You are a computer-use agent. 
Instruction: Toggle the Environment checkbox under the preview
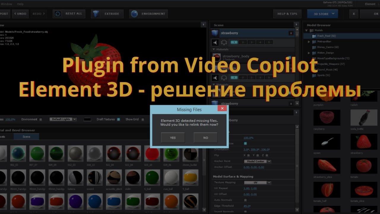(x=41, y=119)
